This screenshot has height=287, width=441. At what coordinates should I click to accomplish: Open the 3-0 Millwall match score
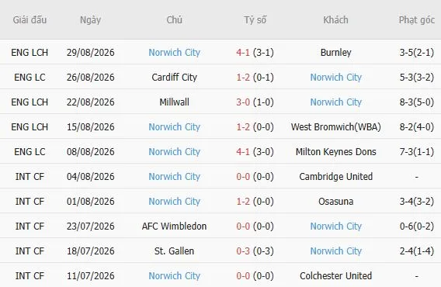coord(243,102)
